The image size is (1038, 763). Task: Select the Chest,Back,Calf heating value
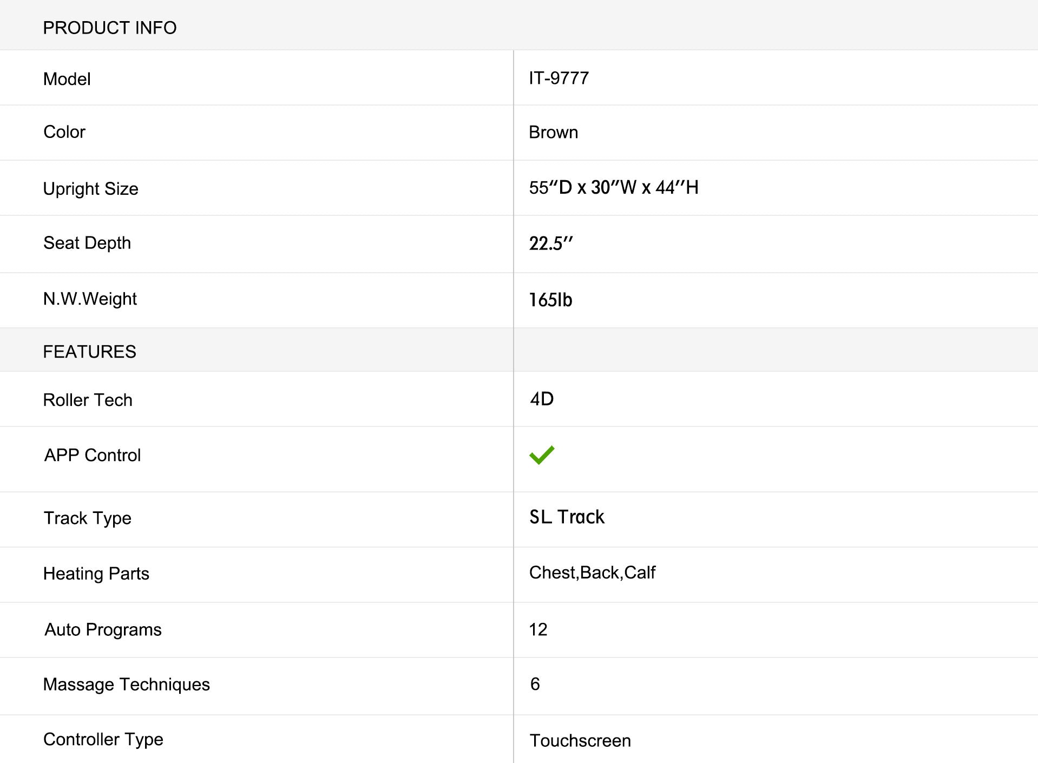tap(592, 573)
